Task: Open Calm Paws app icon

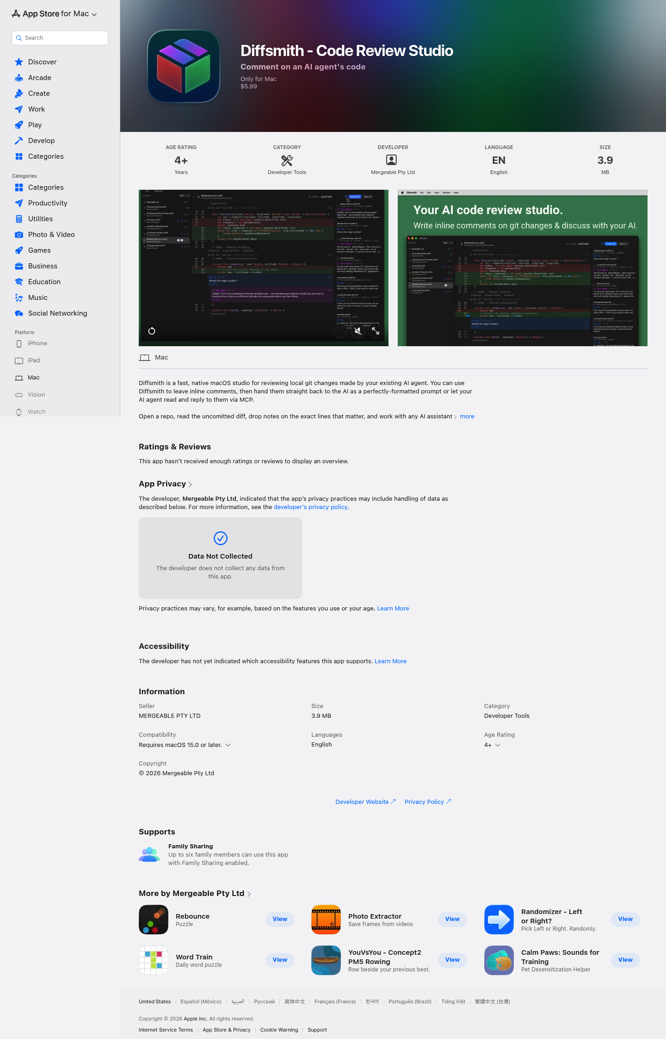Action: click(499, 960)
